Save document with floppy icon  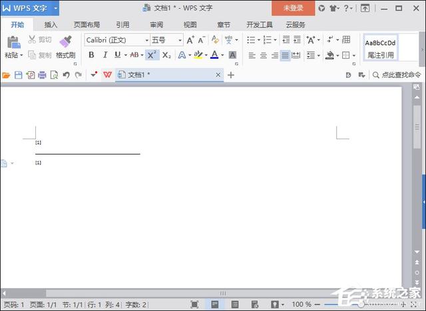(x=18, y=75)
